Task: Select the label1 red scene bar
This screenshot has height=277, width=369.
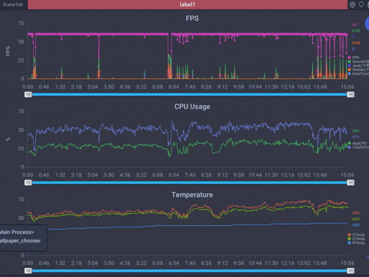Action: click(x=188, y=5)
